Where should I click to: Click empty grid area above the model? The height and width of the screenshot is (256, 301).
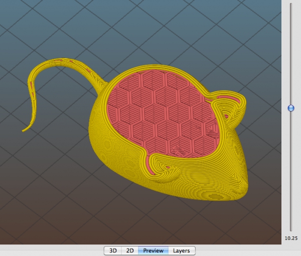pyautogui.click(x=154, y=29)
